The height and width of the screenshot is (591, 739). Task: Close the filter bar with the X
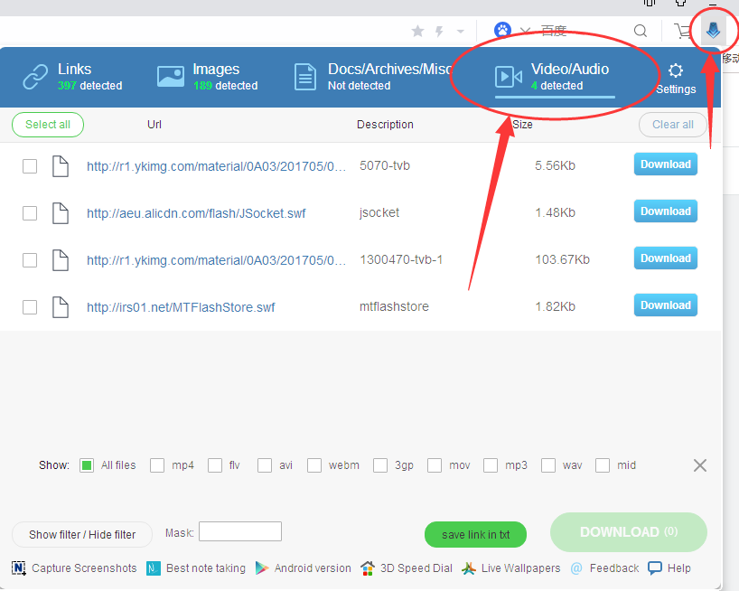(700, 465)
